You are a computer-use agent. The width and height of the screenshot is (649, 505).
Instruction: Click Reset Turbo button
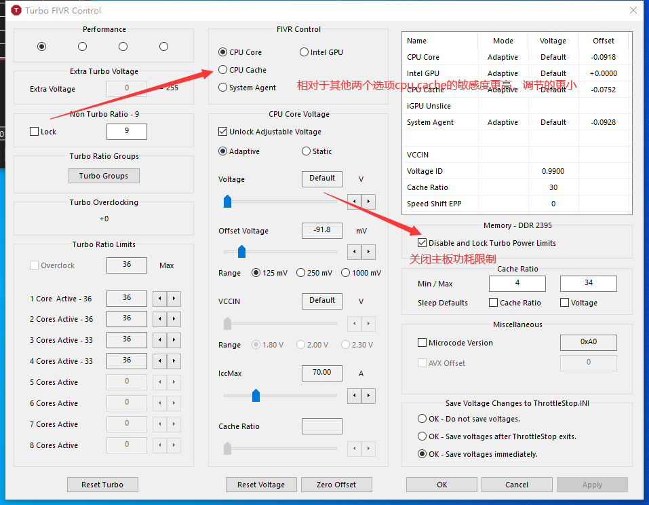pos(102,485)
